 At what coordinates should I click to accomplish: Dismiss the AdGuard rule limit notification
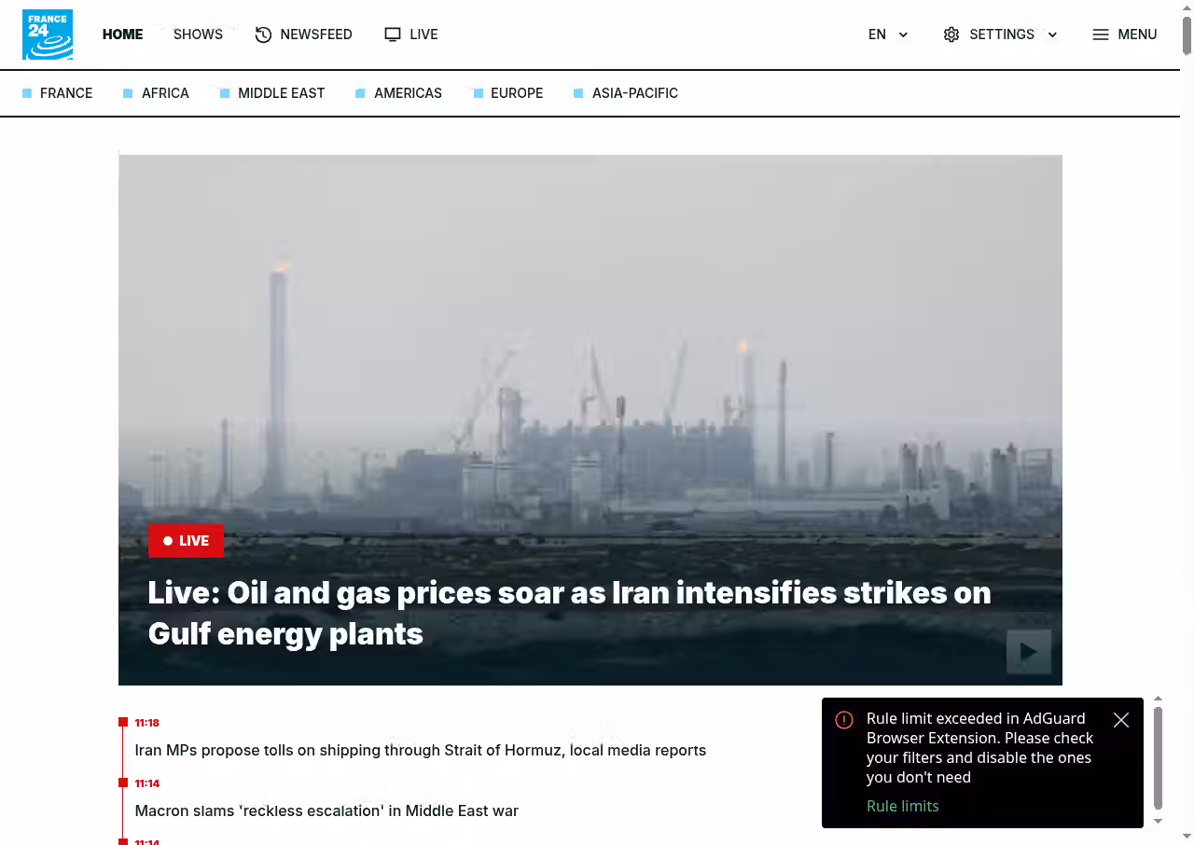(1121, 720)
